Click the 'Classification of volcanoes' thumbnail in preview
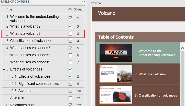 (116, 95)
